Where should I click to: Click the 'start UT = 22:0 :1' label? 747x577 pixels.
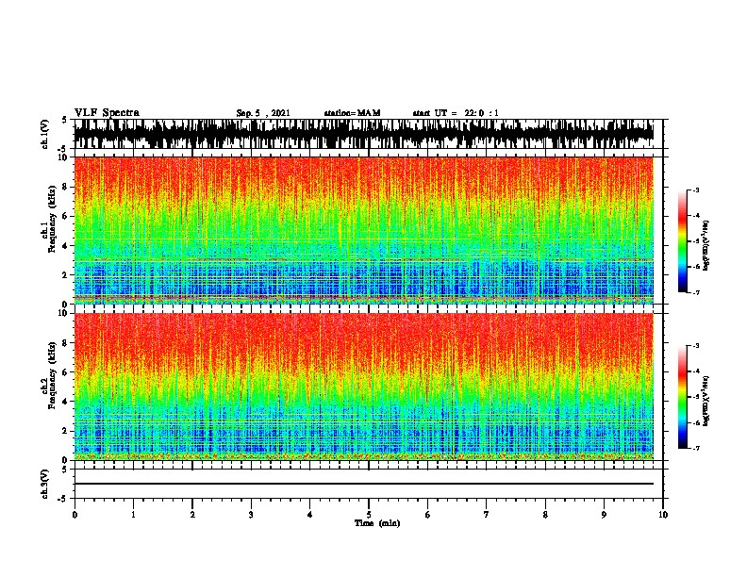pos(456,113)
